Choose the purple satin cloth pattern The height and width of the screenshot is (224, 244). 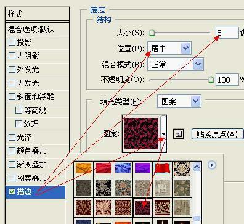click(142, 168)
